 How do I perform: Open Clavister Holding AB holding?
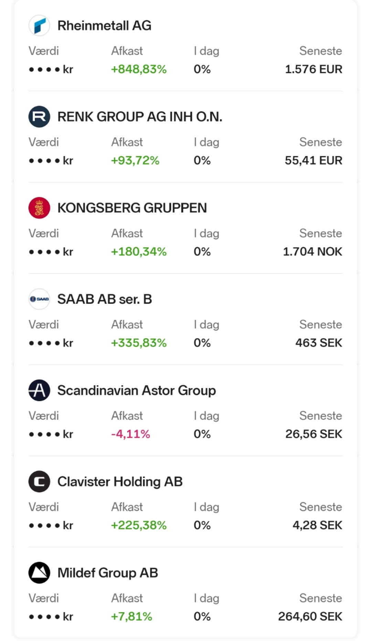click(120, 482)
